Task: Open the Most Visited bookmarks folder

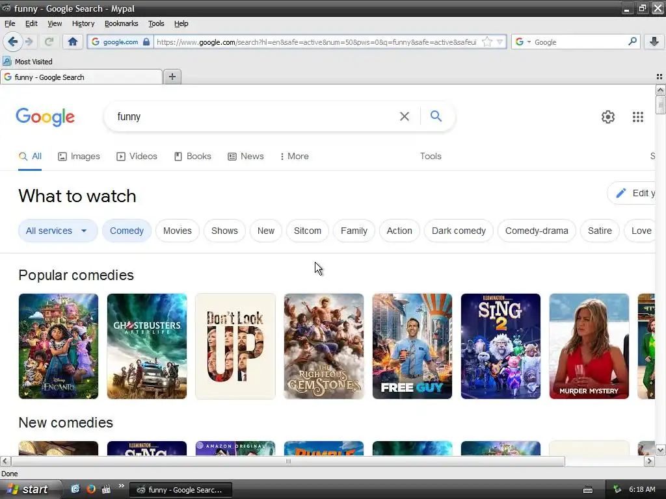Action: click(x=28, y=62)
